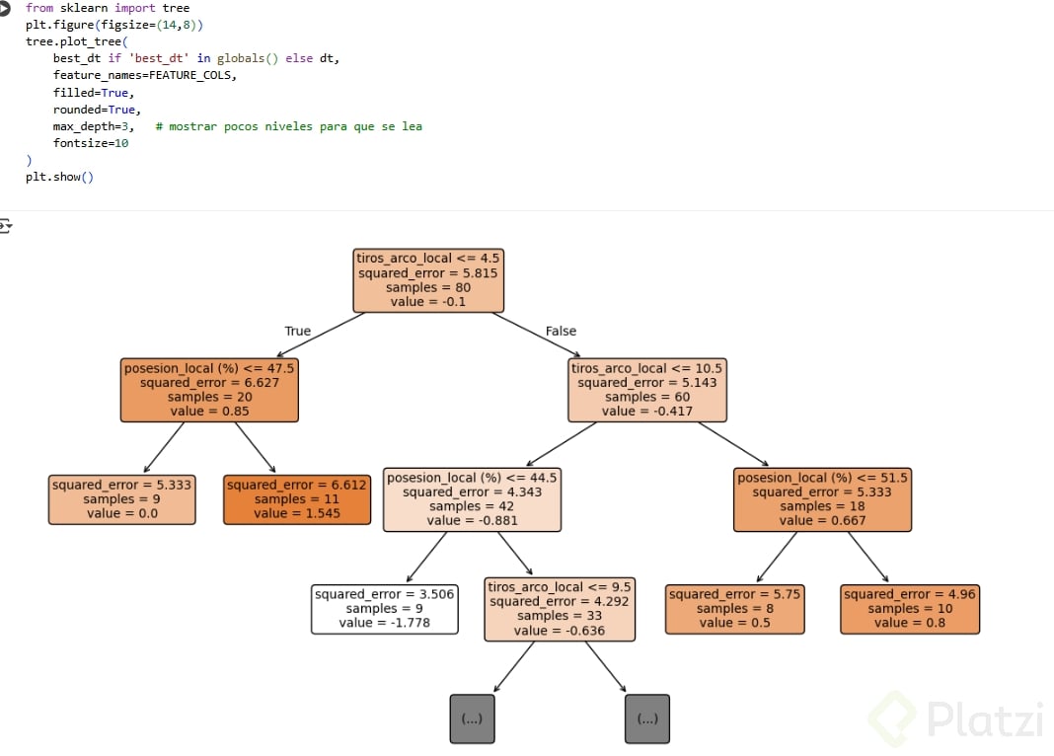The image size is (1054, 756).
Task: Click the 'True' branch label
Action: tap(298, 331)
